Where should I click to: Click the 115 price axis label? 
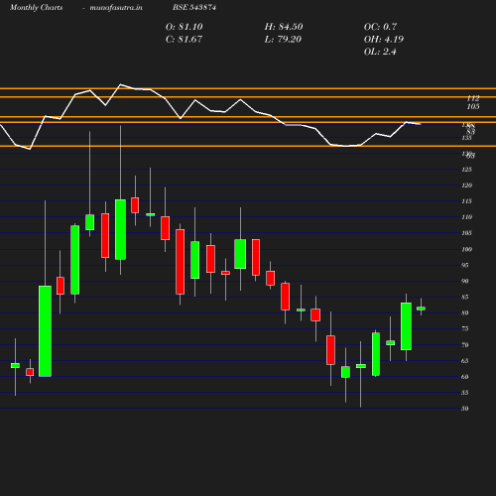[467, 201]
